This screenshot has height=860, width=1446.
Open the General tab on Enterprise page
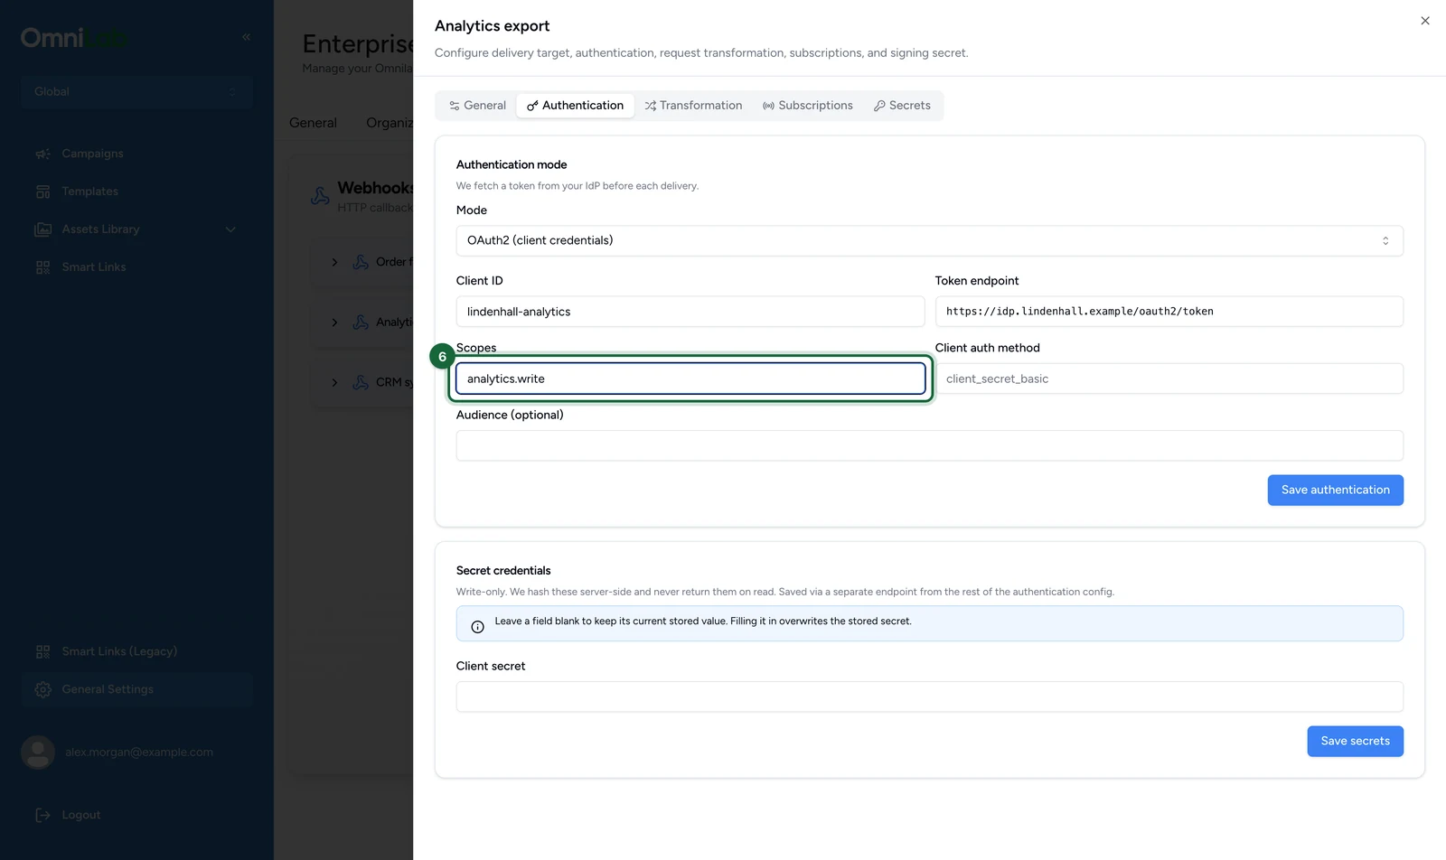tap(313, 123)
